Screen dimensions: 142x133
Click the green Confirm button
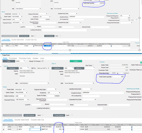[x=76, y=61]
